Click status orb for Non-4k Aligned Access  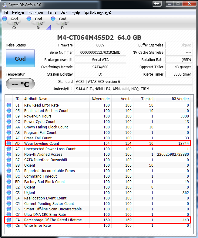pyautogui.click(x=9, y=154)
